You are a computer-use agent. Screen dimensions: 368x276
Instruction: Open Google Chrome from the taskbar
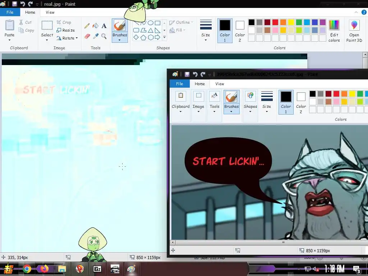tap(27, 269)
